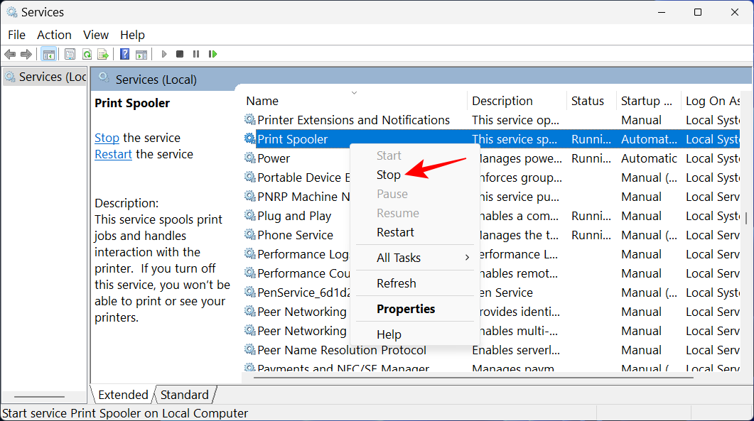Click the Export List toolbar icon

(x=103, y=54)
